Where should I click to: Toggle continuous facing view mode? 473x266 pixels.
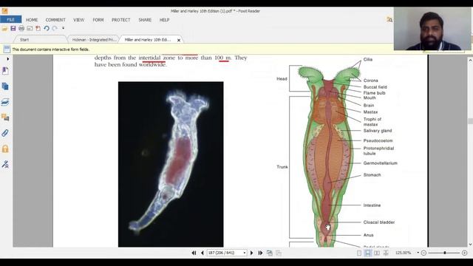(x=386, y=253)
